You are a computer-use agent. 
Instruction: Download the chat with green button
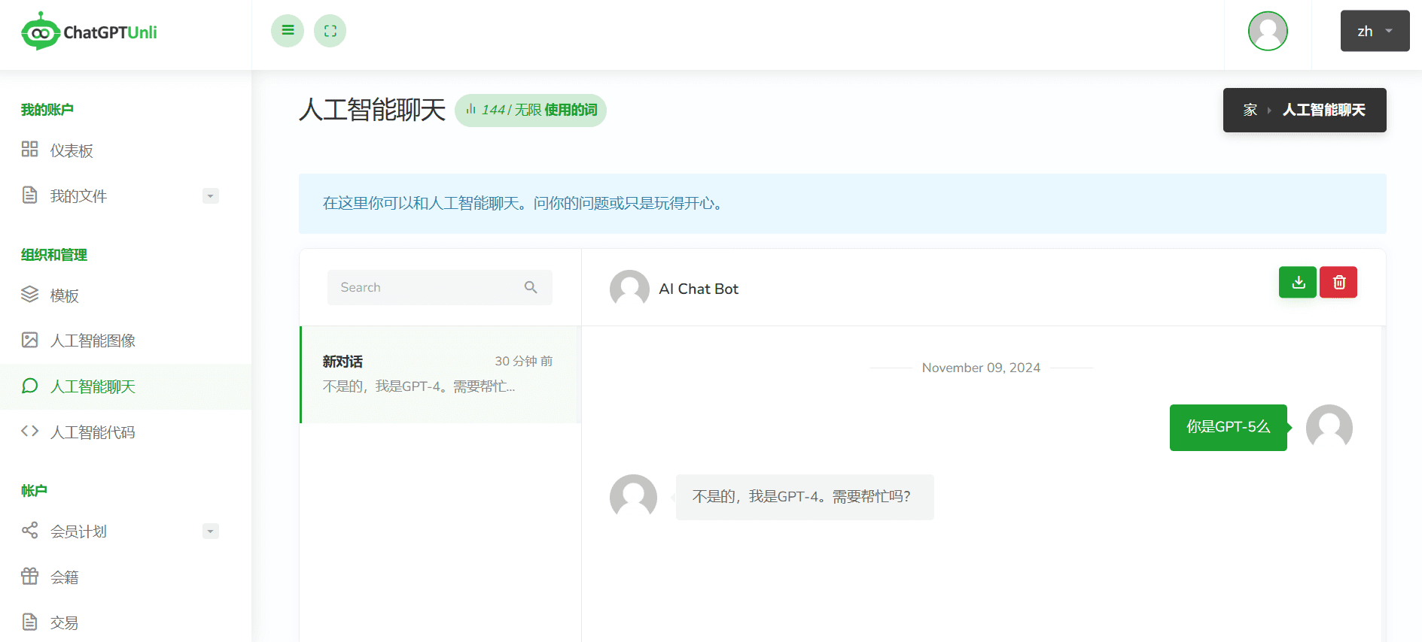1298,282
